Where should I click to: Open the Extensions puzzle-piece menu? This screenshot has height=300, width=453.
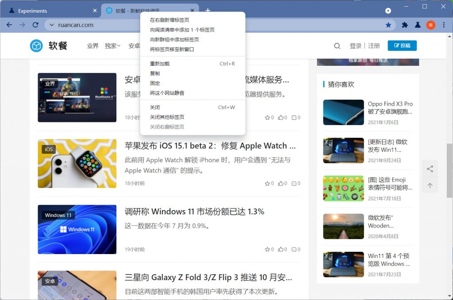click(405, 25)
